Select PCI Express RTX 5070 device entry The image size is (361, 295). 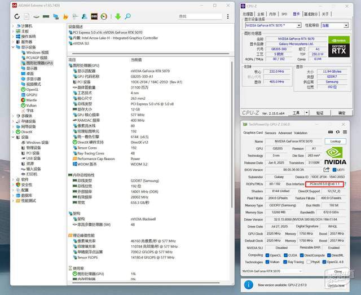click(105, 33)
